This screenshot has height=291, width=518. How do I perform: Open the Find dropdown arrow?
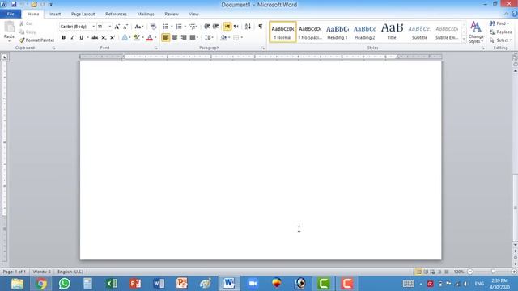[x=508, y=23]
